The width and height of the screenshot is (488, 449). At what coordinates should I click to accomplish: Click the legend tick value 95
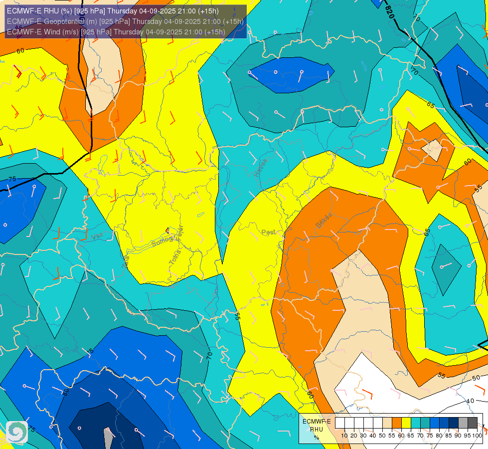pos(467,436)
